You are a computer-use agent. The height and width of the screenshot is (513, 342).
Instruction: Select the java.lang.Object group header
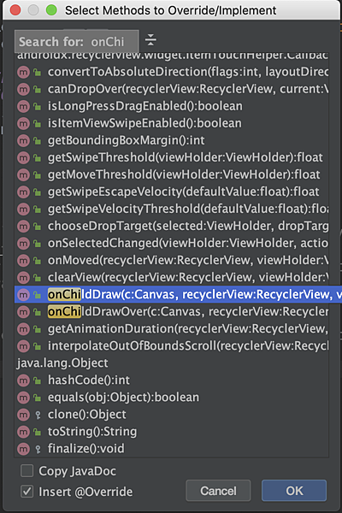tap(62, 363)
